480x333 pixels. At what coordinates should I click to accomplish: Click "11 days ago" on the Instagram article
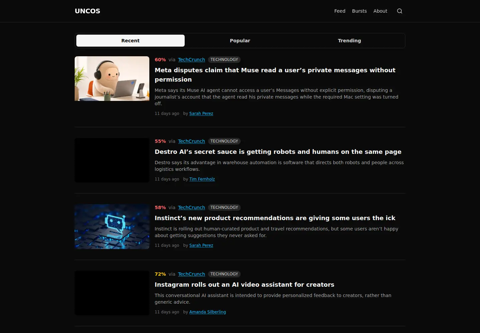(x=167, y=312)
